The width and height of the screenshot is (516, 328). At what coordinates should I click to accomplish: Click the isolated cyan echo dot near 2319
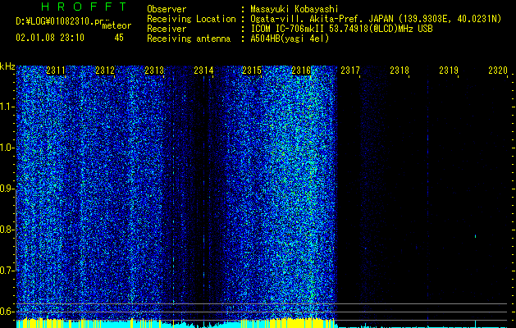475,236
